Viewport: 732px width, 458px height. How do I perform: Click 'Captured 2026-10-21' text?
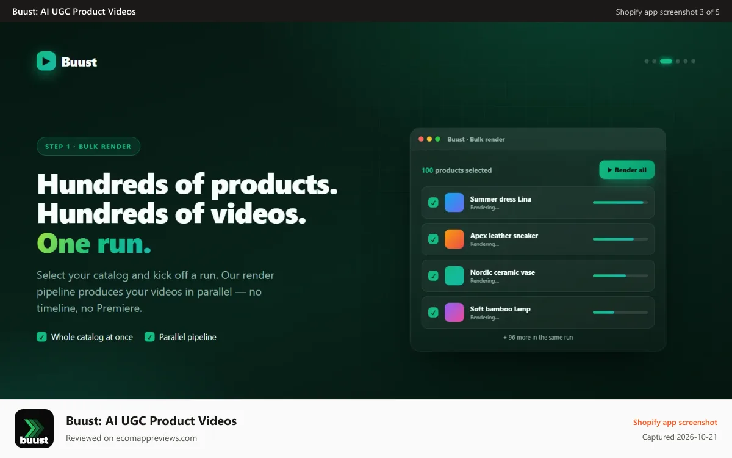coord(680,437)
